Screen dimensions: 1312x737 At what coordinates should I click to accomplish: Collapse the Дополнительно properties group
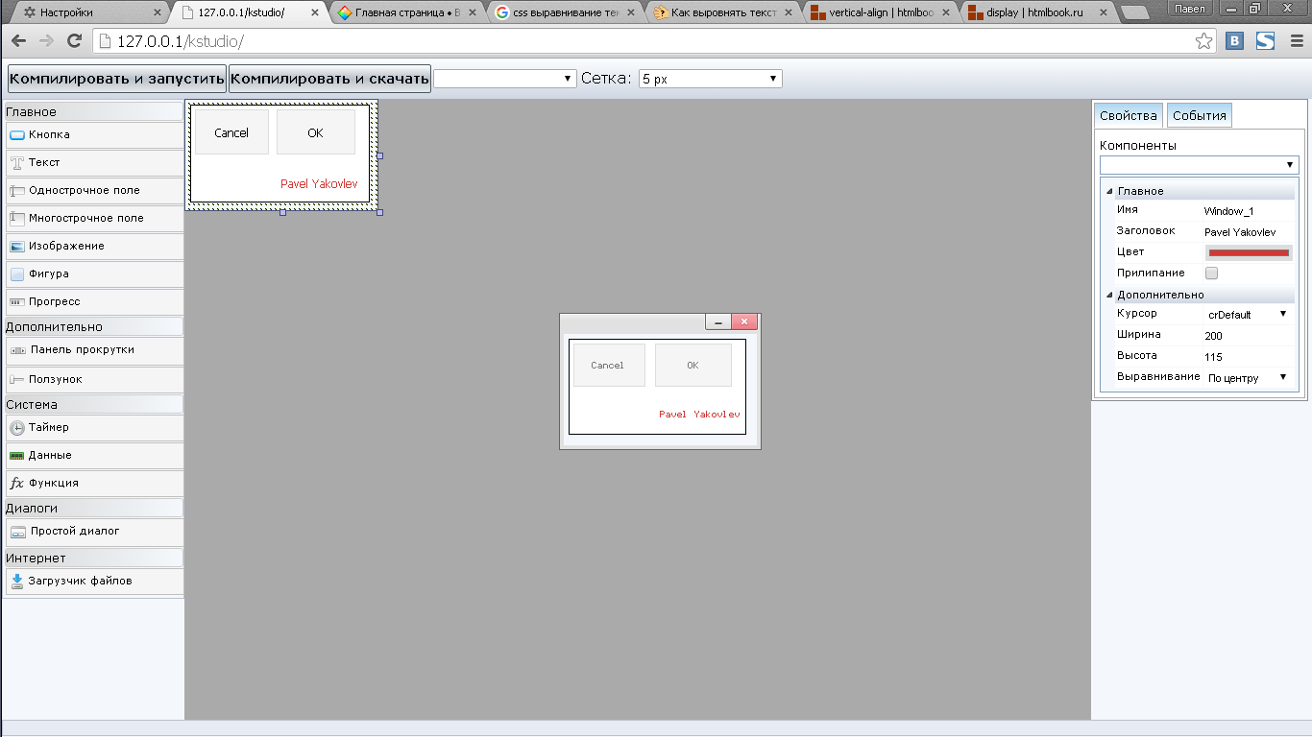point(1110,295)
